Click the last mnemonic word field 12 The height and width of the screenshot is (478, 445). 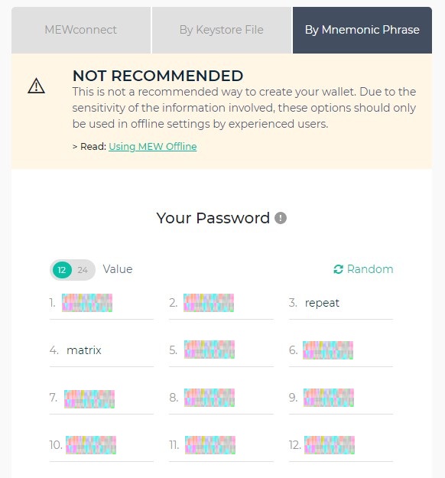point(341,445)
